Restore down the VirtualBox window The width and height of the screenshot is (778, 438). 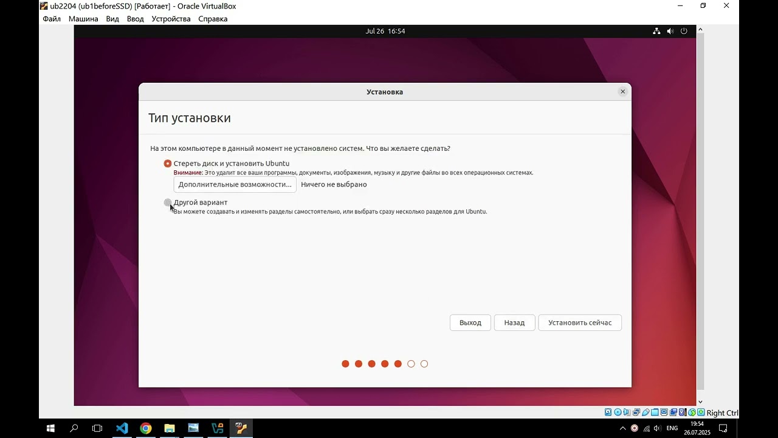pos(703,6)
